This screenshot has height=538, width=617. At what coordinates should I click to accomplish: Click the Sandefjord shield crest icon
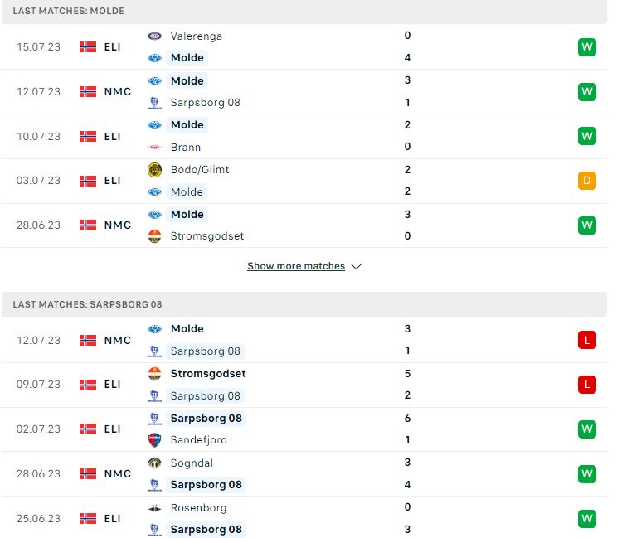point(154,440)
